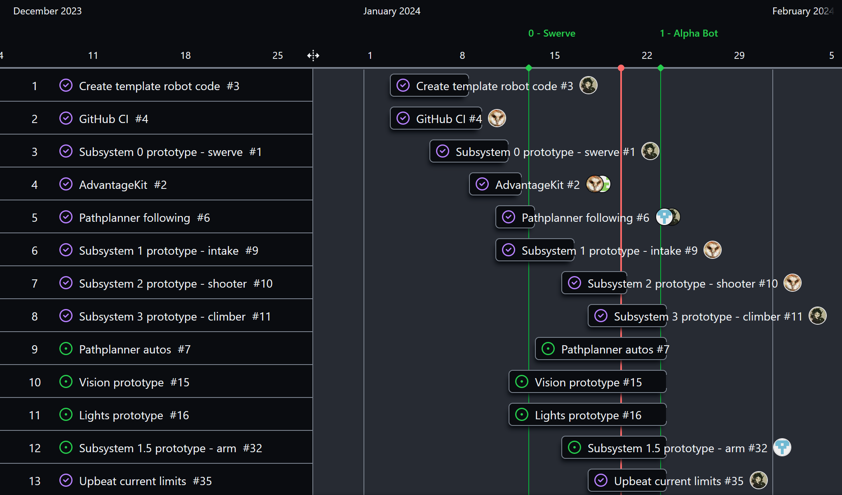Open Subsystem 1 prototype - intake #9 row title
Image resolution: width=842 pixels, height=495 pixels.
[169, 251]
